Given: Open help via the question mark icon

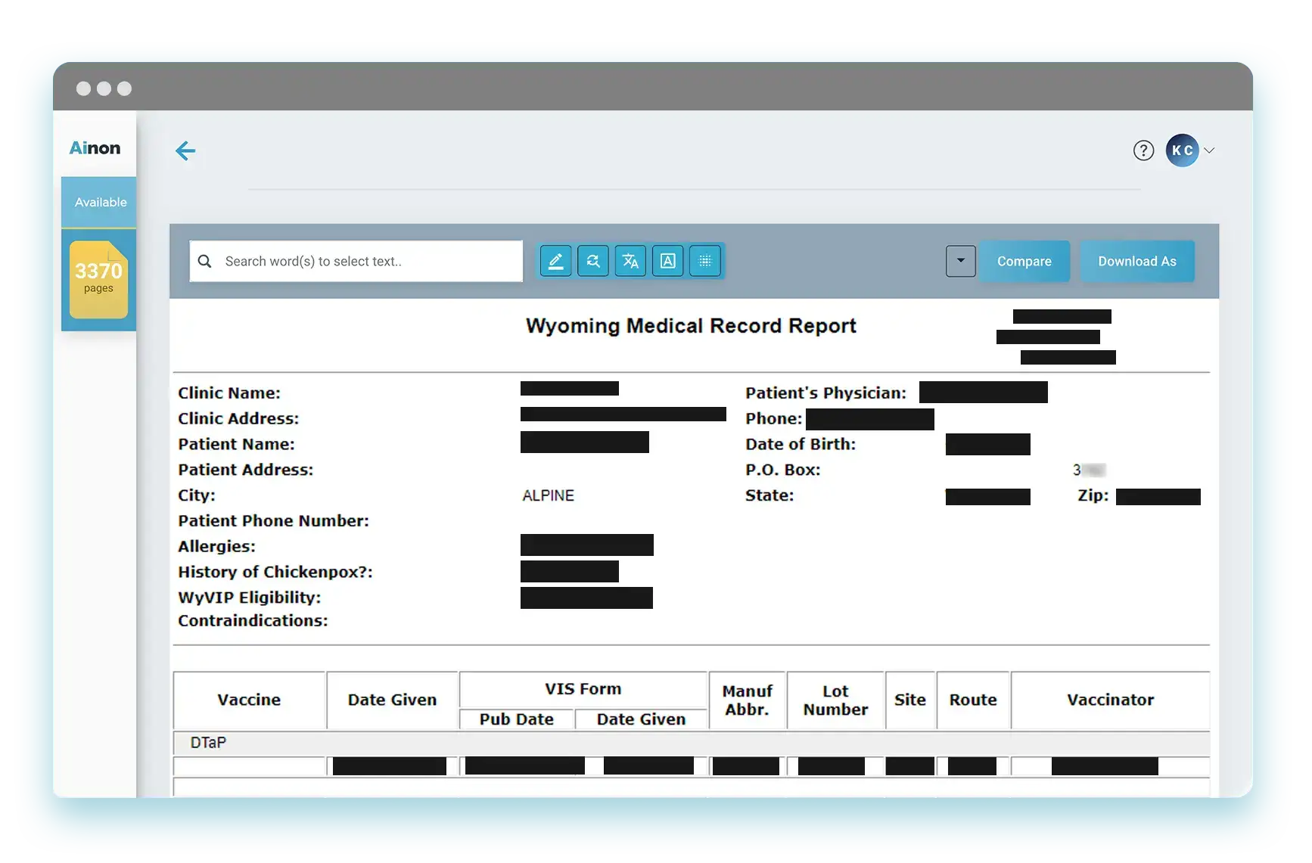Looking at the screenshot, I should point(1143,151).
